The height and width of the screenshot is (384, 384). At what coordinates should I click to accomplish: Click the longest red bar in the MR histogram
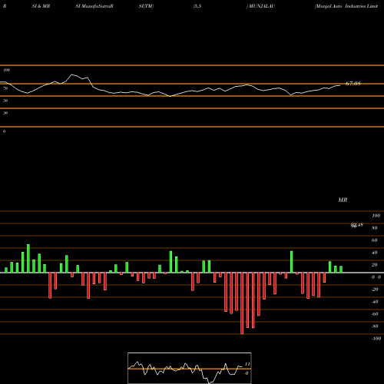pyautogui.click(x=242, y=303)
